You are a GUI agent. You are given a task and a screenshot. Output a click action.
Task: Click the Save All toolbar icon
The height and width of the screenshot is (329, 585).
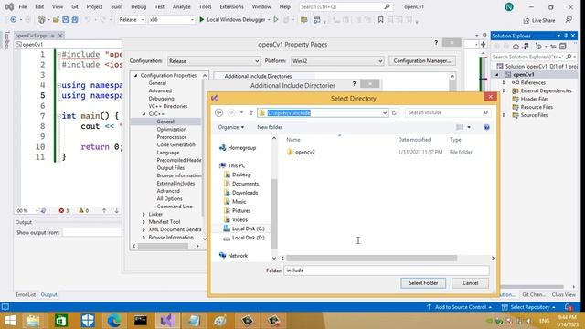75,19
